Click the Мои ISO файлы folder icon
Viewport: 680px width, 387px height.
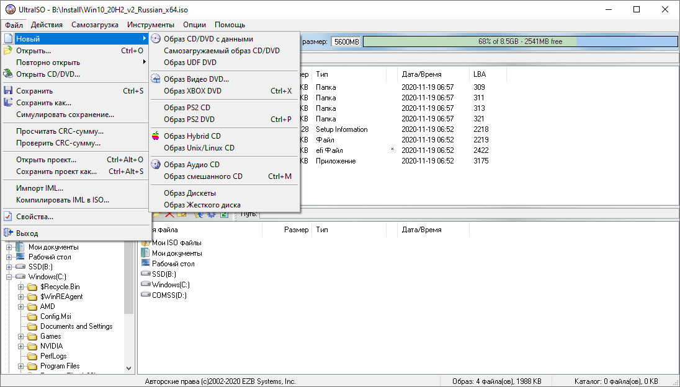pos(146,242)
